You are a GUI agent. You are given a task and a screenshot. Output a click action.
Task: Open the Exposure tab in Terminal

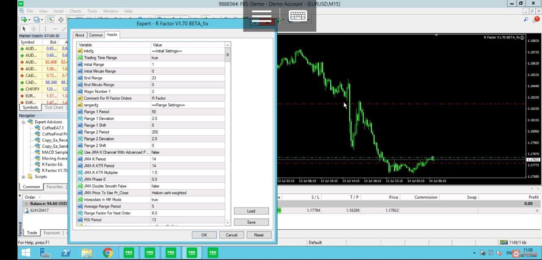click(52, 233)
